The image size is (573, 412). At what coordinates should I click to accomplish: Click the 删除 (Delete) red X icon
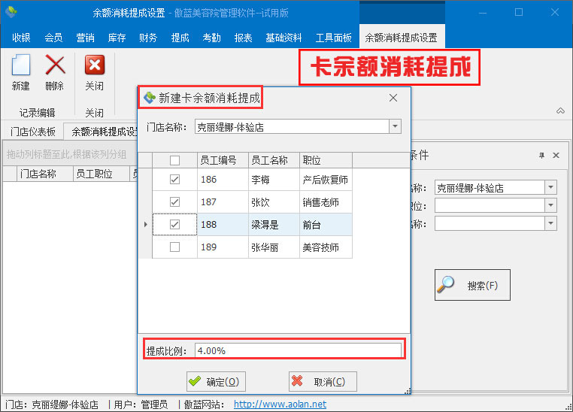tap(55, 73)
